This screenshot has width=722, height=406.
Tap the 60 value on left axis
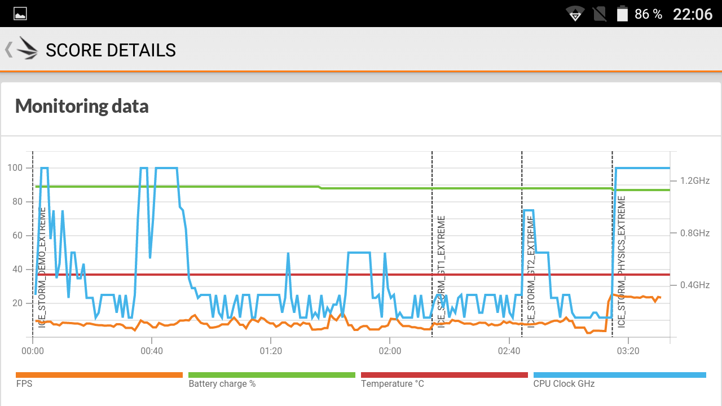click(17, 236)
